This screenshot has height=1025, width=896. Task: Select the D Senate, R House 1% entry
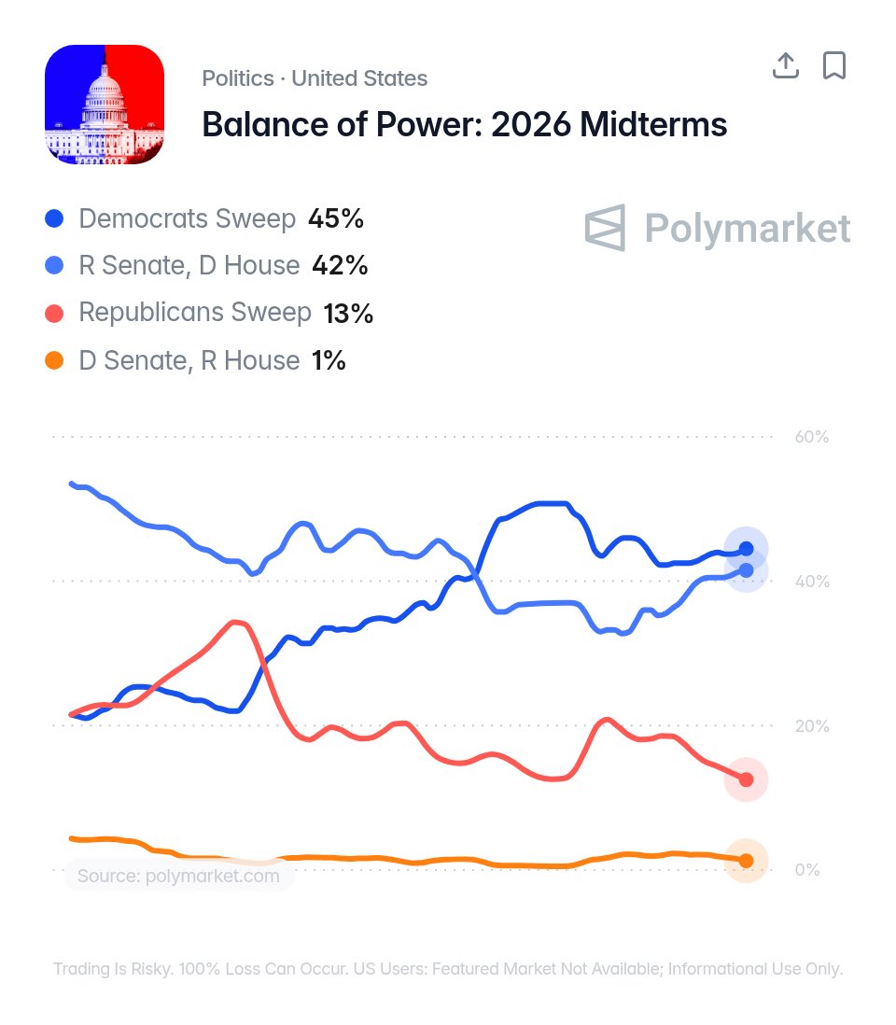[195, 360]
